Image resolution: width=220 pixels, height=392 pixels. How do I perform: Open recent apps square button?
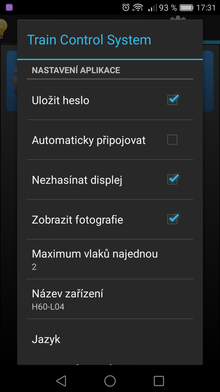tap(159, 381)
